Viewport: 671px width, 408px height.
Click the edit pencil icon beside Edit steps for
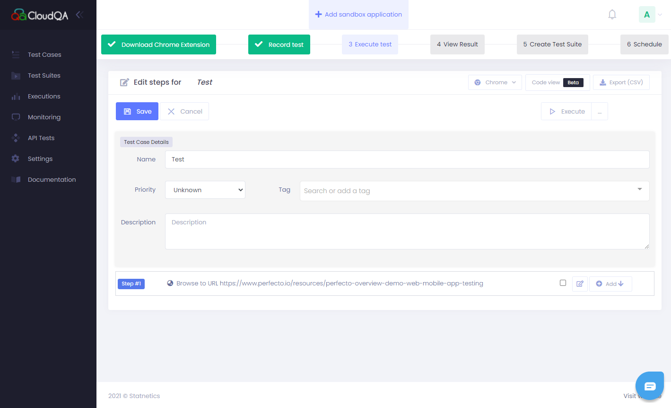click(124, 82)
